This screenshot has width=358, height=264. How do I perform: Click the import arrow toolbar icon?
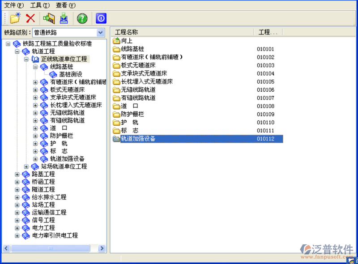tap(49, 18)
